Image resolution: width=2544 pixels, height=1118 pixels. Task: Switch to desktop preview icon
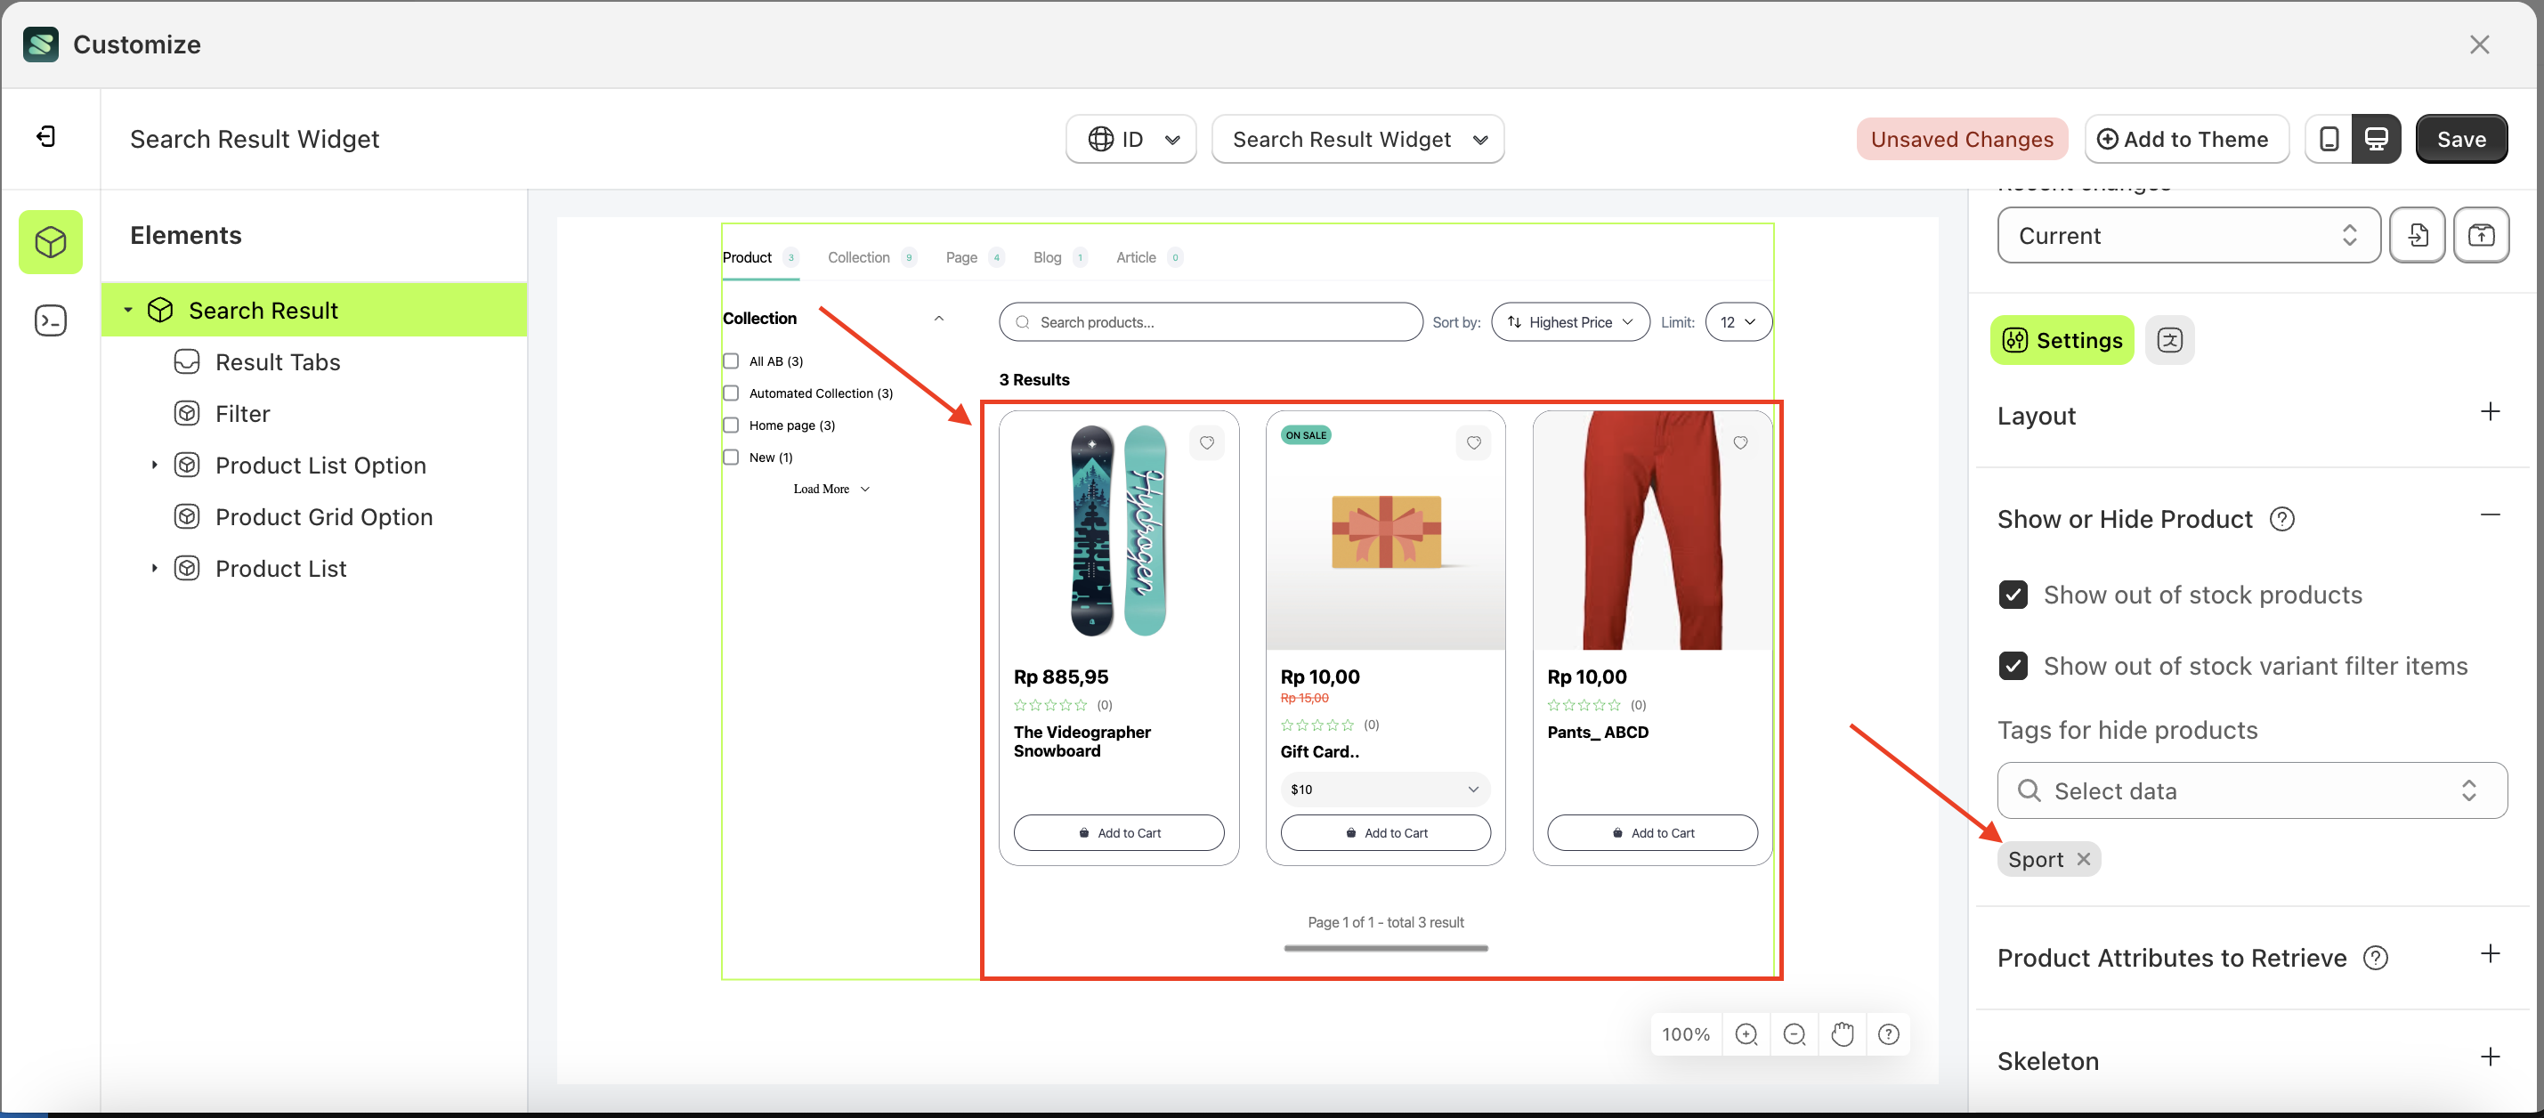click(2376, 139)
